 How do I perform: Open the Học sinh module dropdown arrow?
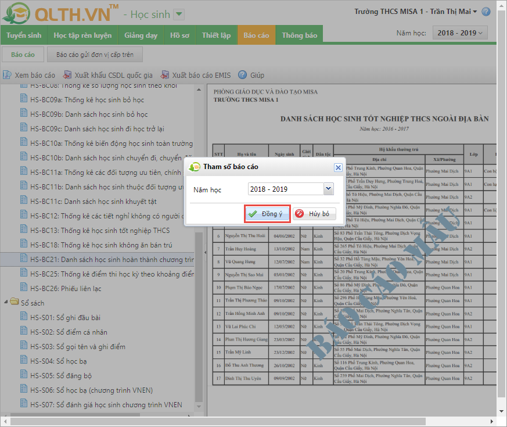pyautogui.click(x=179, y=15)
